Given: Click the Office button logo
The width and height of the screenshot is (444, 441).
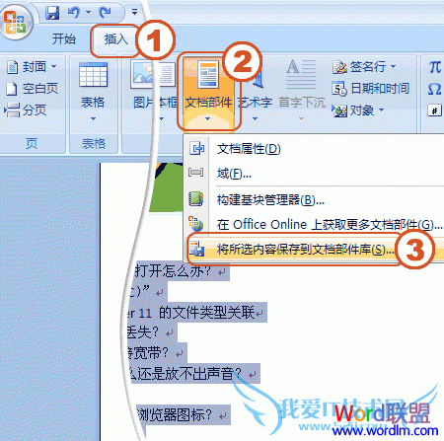Looking at the screenshot, I should tap(15, 23).
